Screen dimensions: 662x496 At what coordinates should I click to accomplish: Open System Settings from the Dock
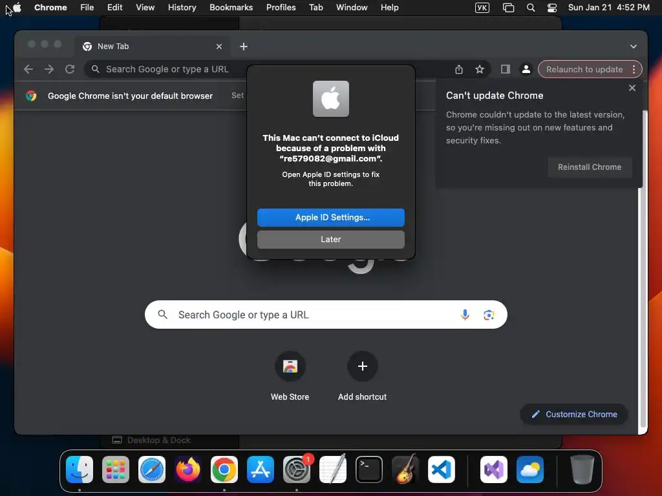[x=296, y=470]
